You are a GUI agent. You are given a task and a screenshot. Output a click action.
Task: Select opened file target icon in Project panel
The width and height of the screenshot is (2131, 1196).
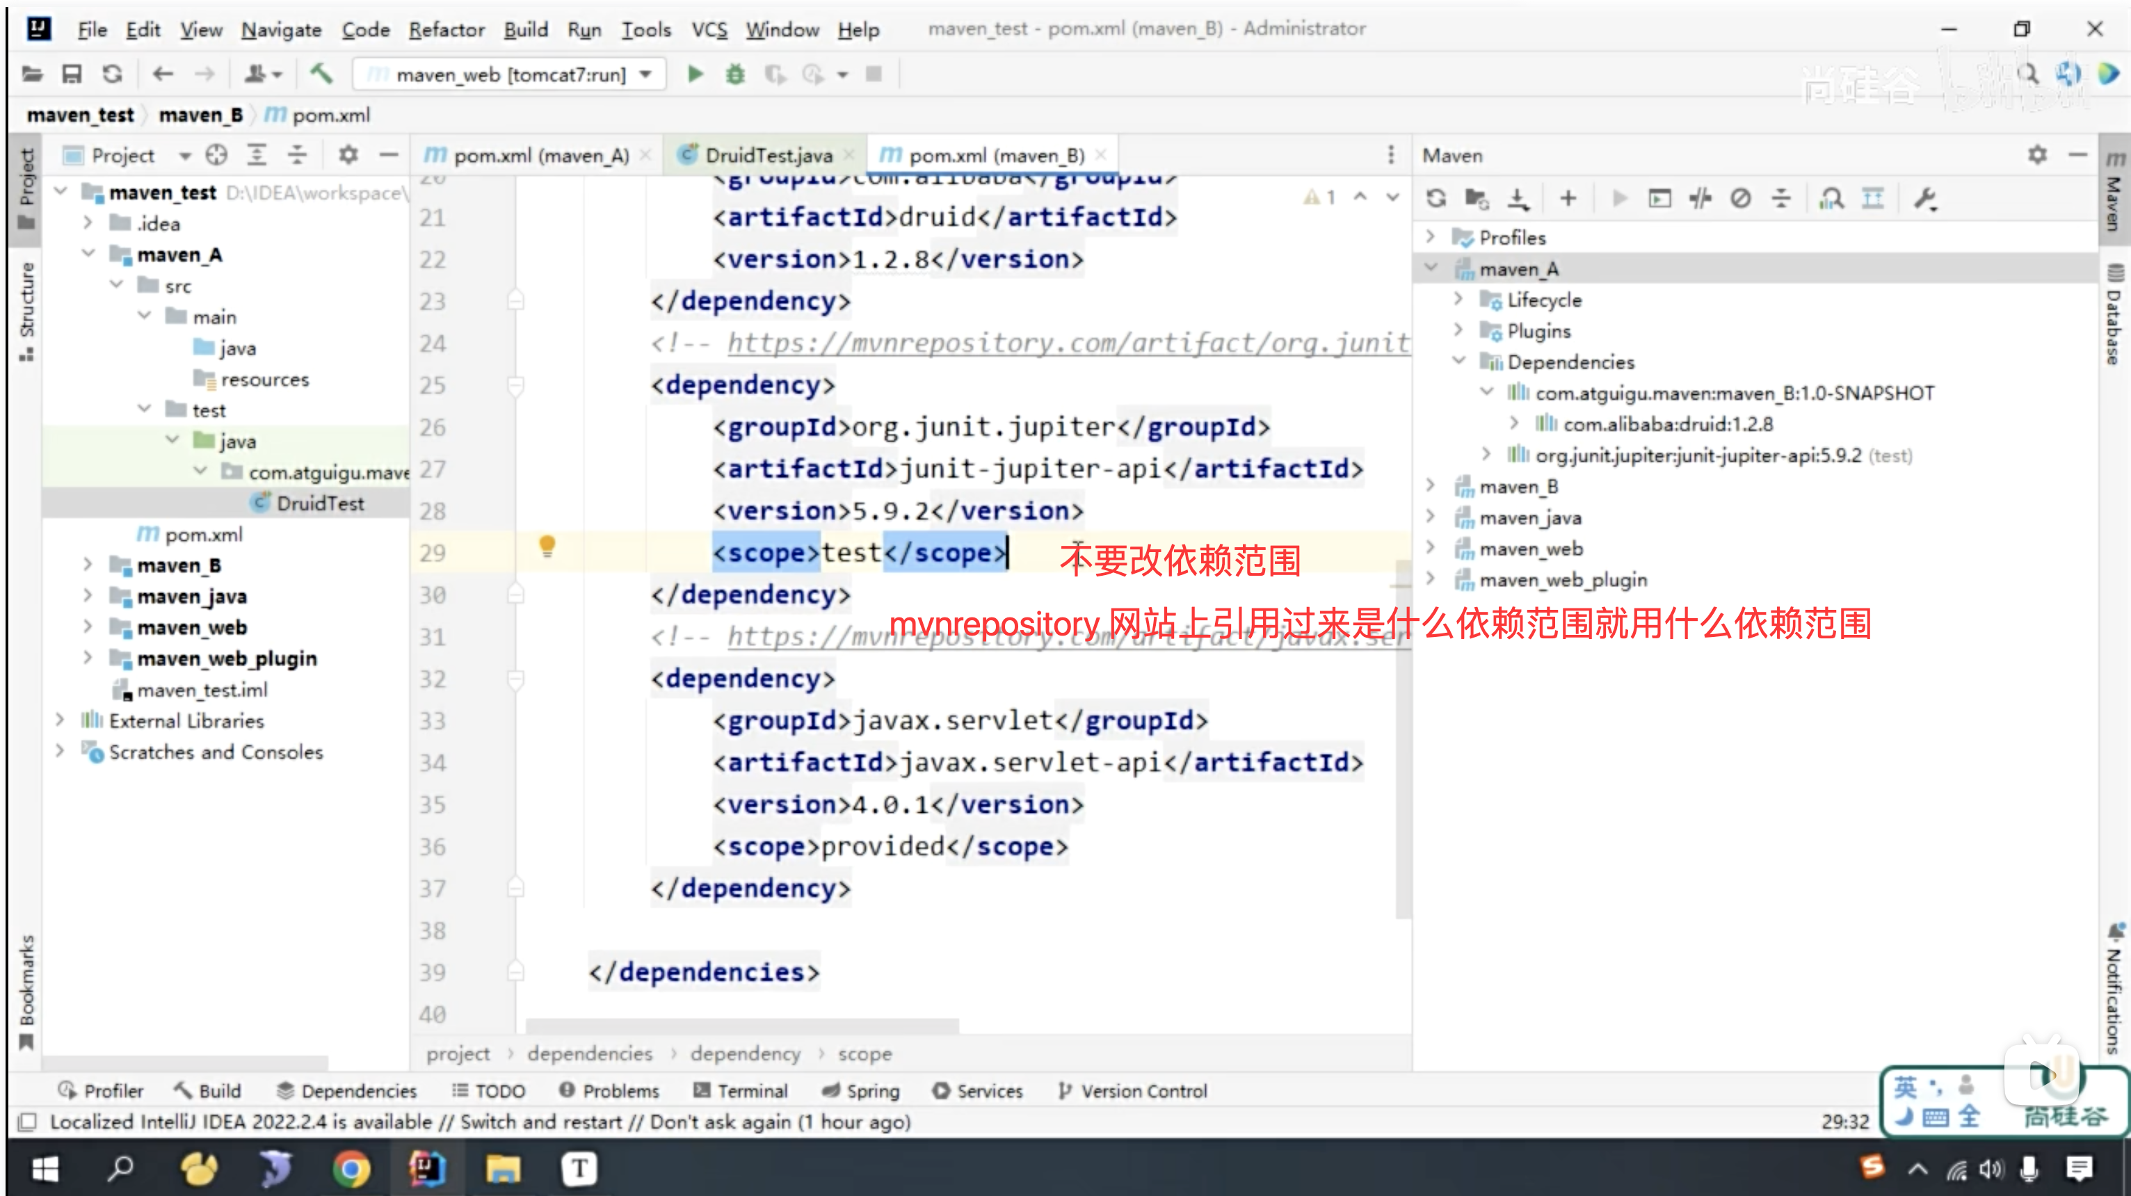217,156
